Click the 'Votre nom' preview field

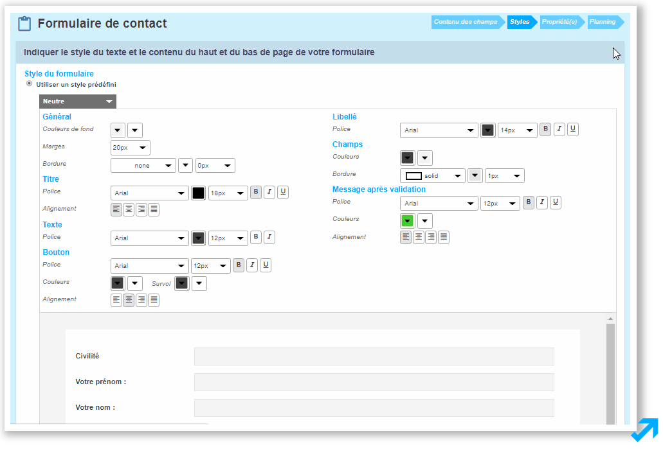coord(374,408)
